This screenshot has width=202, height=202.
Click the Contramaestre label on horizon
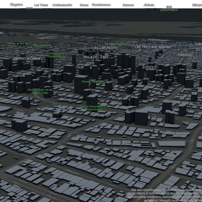[62, 5]
